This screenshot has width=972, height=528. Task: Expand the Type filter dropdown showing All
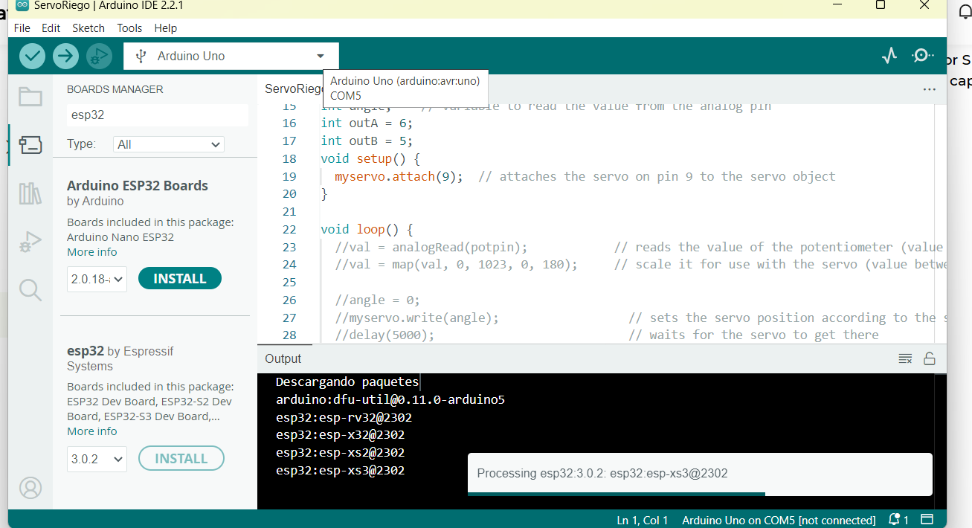[x=169, y=144]
